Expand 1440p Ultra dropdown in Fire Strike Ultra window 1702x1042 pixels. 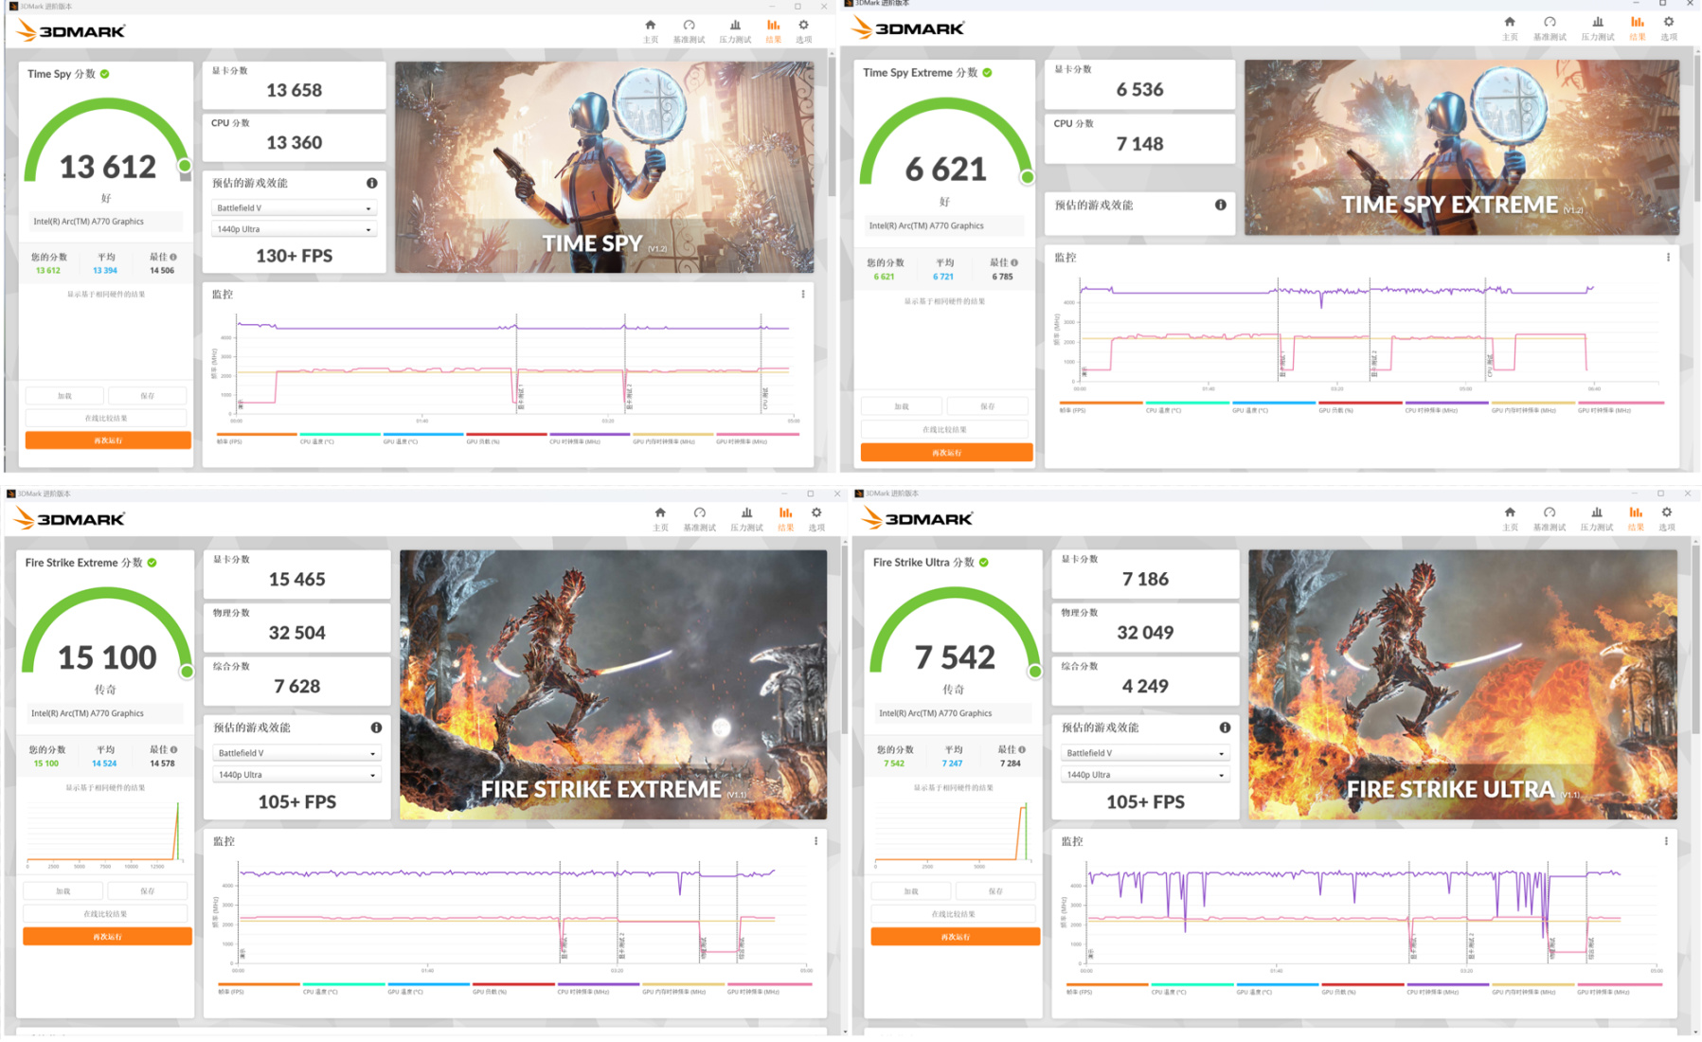click(1145, 775)
